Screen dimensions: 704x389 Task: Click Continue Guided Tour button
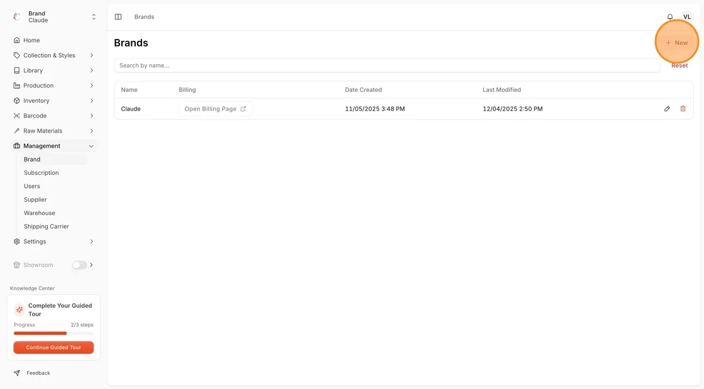[x=53, y=348]
